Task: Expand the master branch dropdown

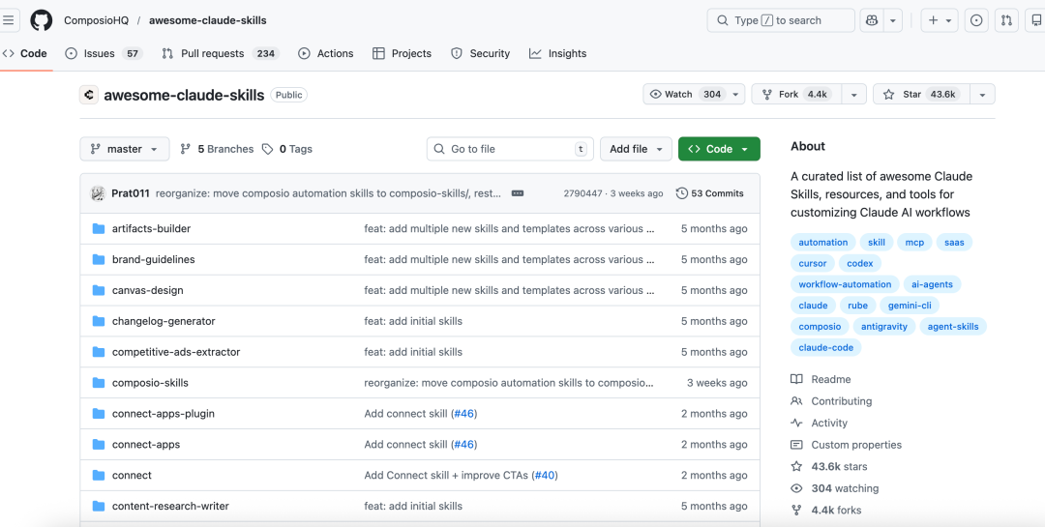Action: 124,149
